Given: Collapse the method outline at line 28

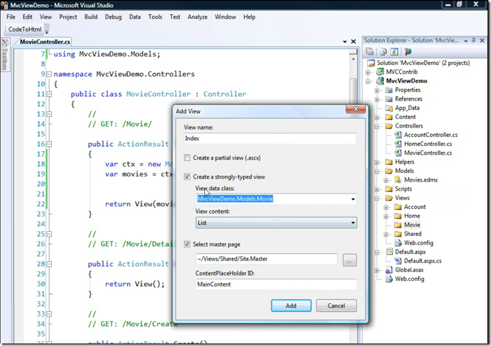Looking at the screenshot, I should click(49, 264).
